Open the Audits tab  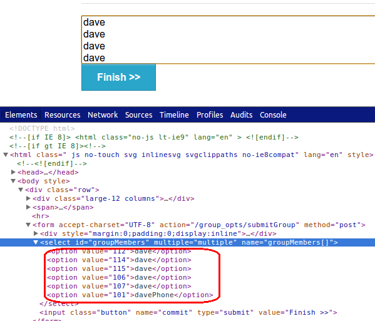click(x=241, y=115)
